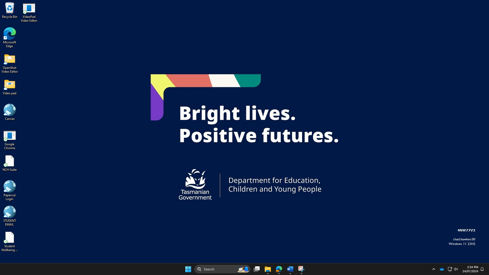This screenshot has height=275, width=489.
Task: Select the Microsoft Edge desktop shortcut
Action: point(10,38)
